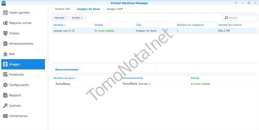Select the Clúster icon in sidebar
Viewport: 259px width, 130px height.
click(x=5, y=33)
